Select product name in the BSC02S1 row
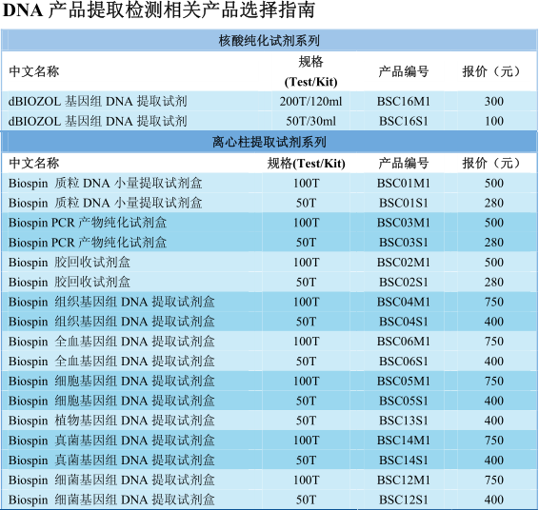 (x=70, y=282)
